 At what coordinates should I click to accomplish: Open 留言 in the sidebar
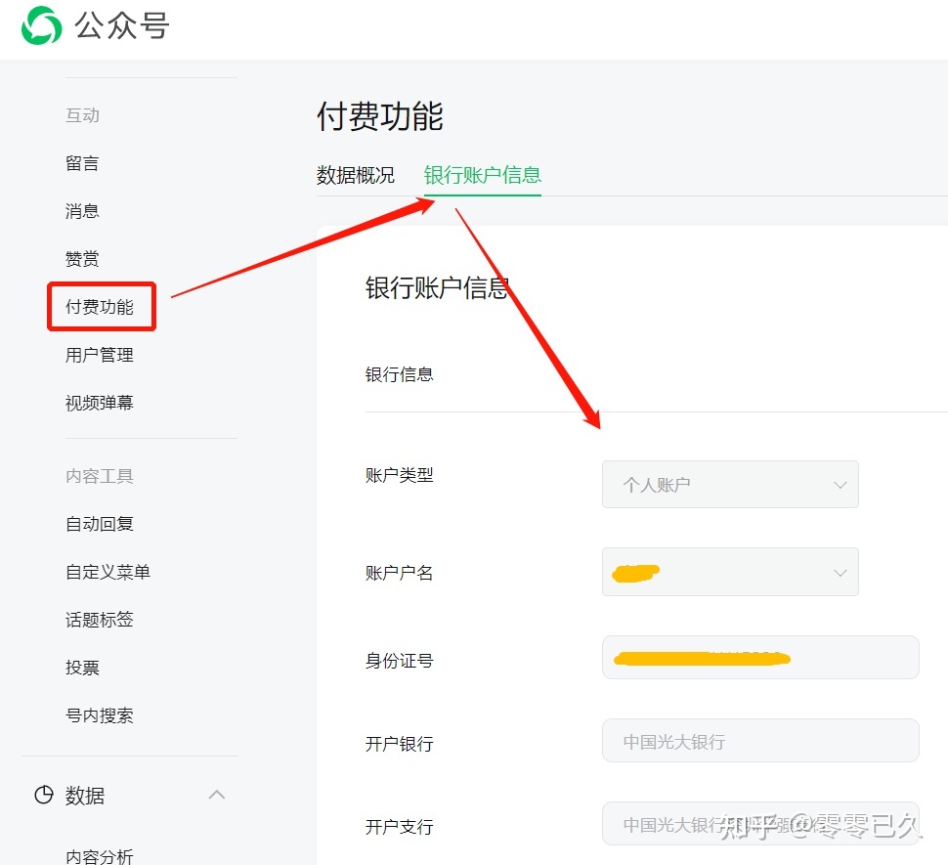pos(82,163)
